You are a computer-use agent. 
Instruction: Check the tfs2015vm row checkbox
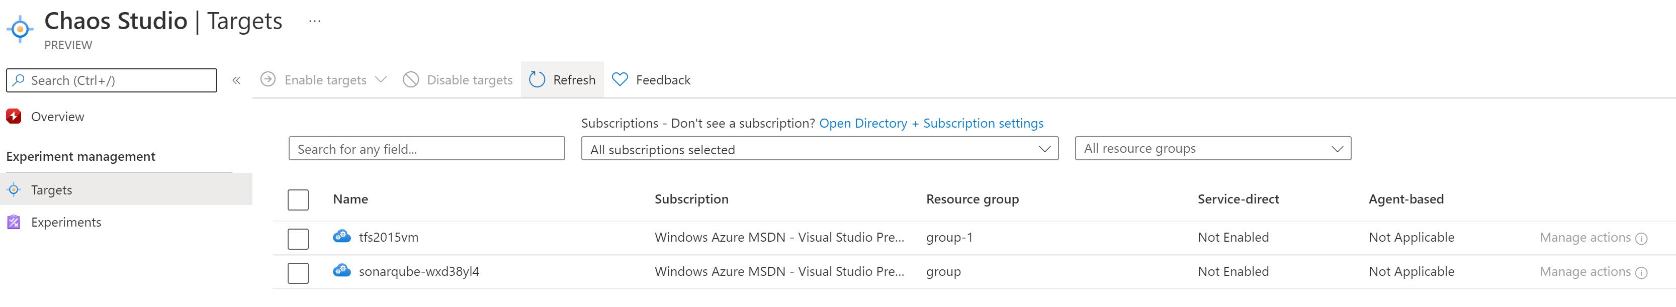(x=298, y=239)
